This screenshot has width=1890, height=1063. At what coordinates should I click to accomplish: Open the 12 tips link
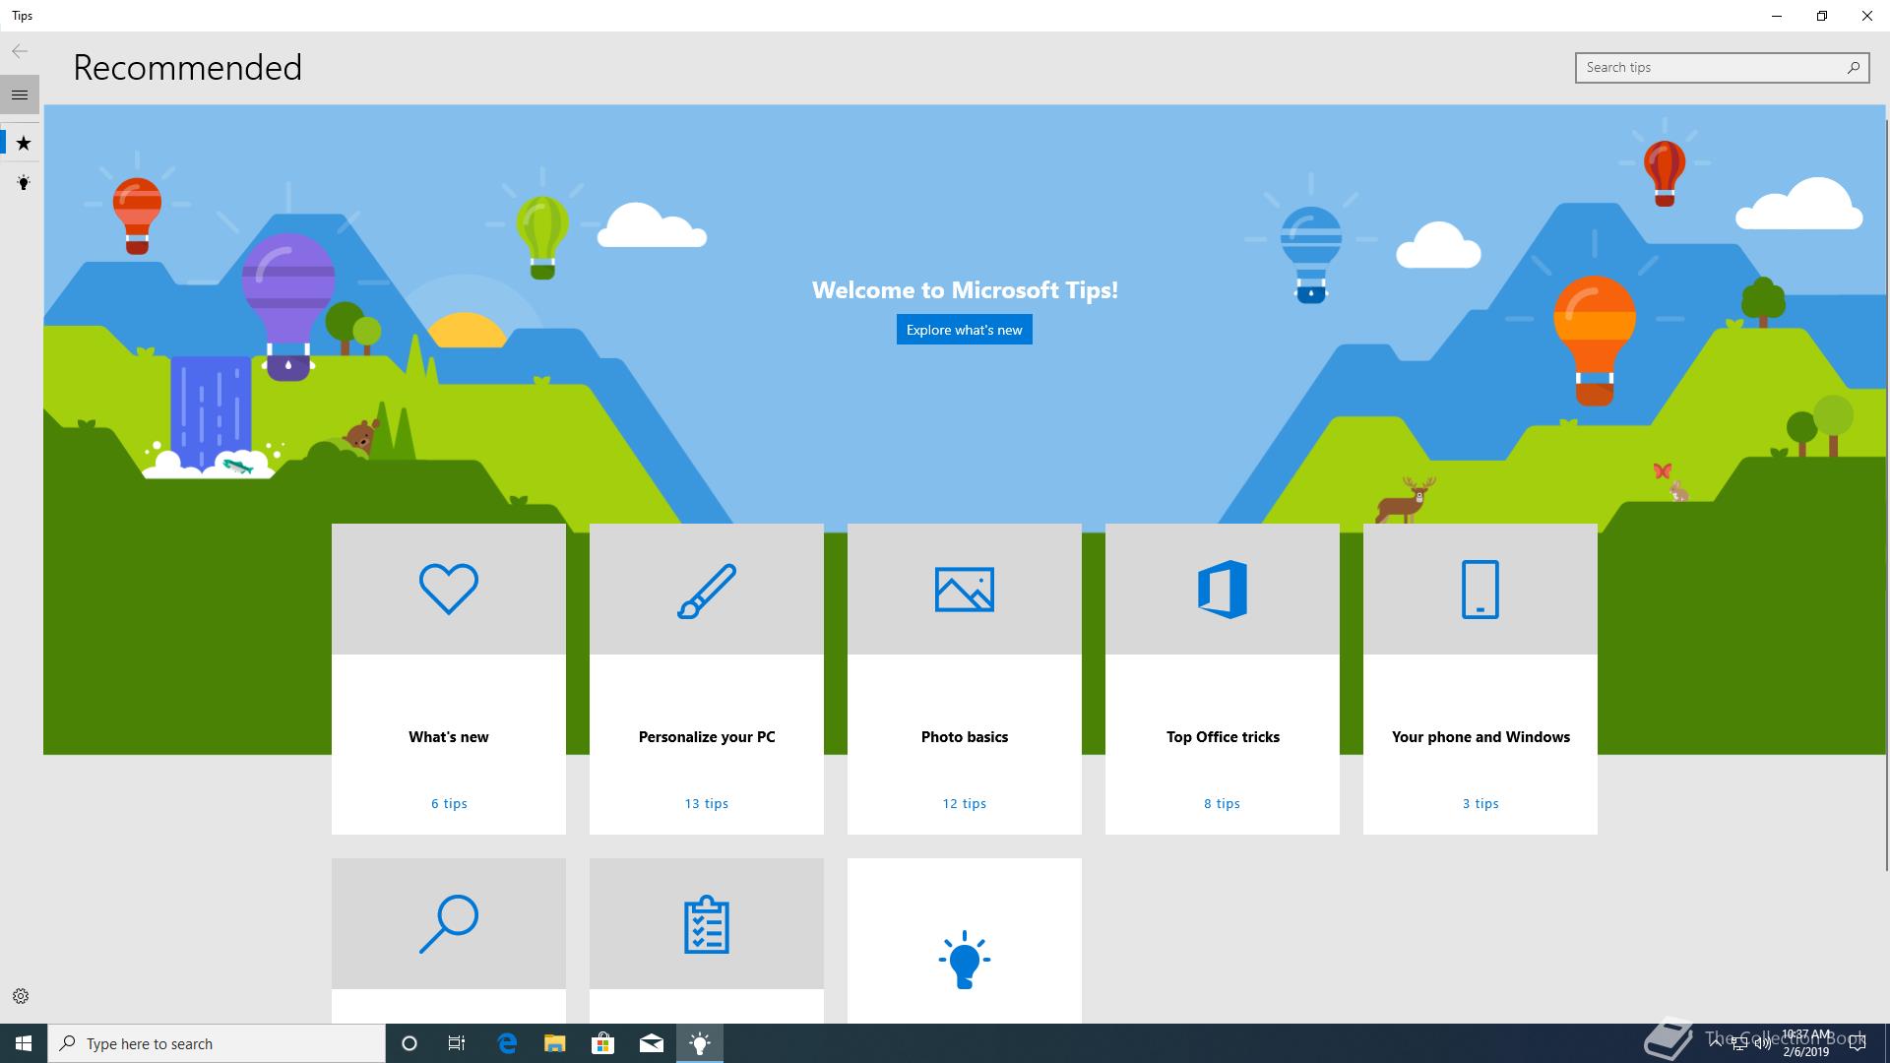(965, 803)
